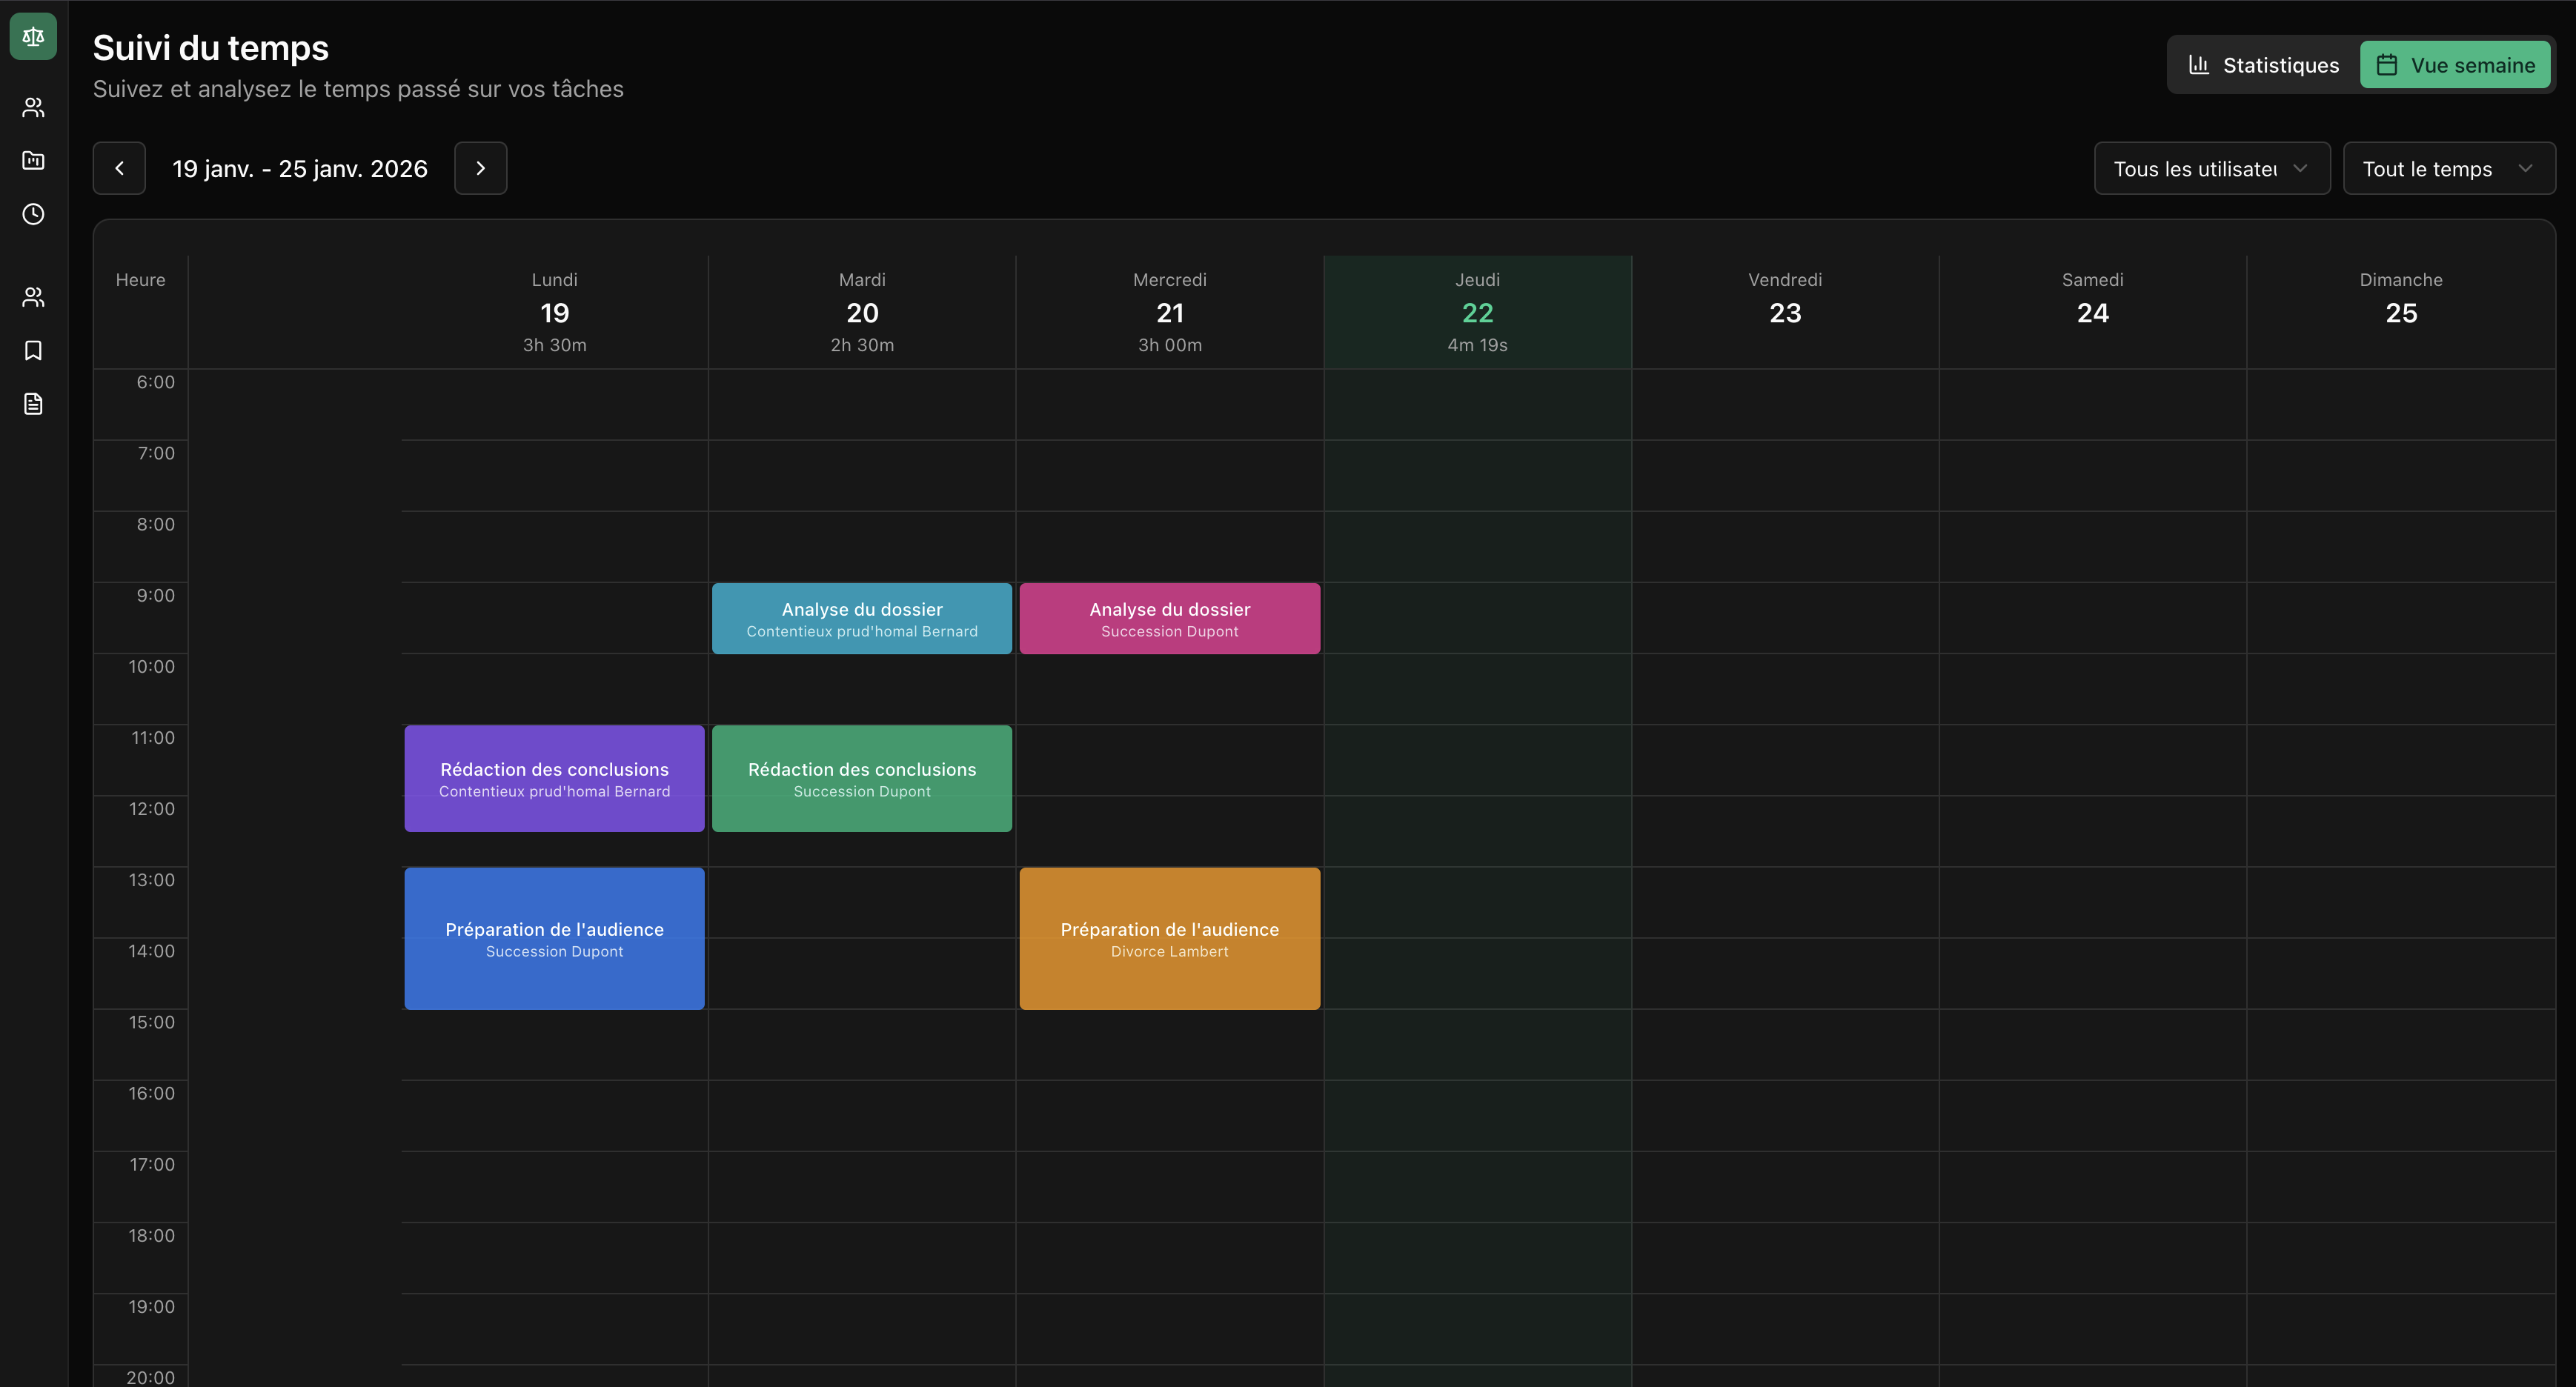
Task: Open the purple Rédaction des conclusions entry
Action: 554,778
